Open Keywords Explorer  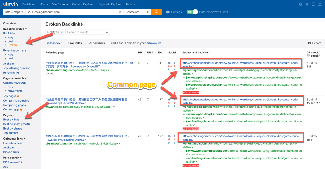click(x=110, y=4)
